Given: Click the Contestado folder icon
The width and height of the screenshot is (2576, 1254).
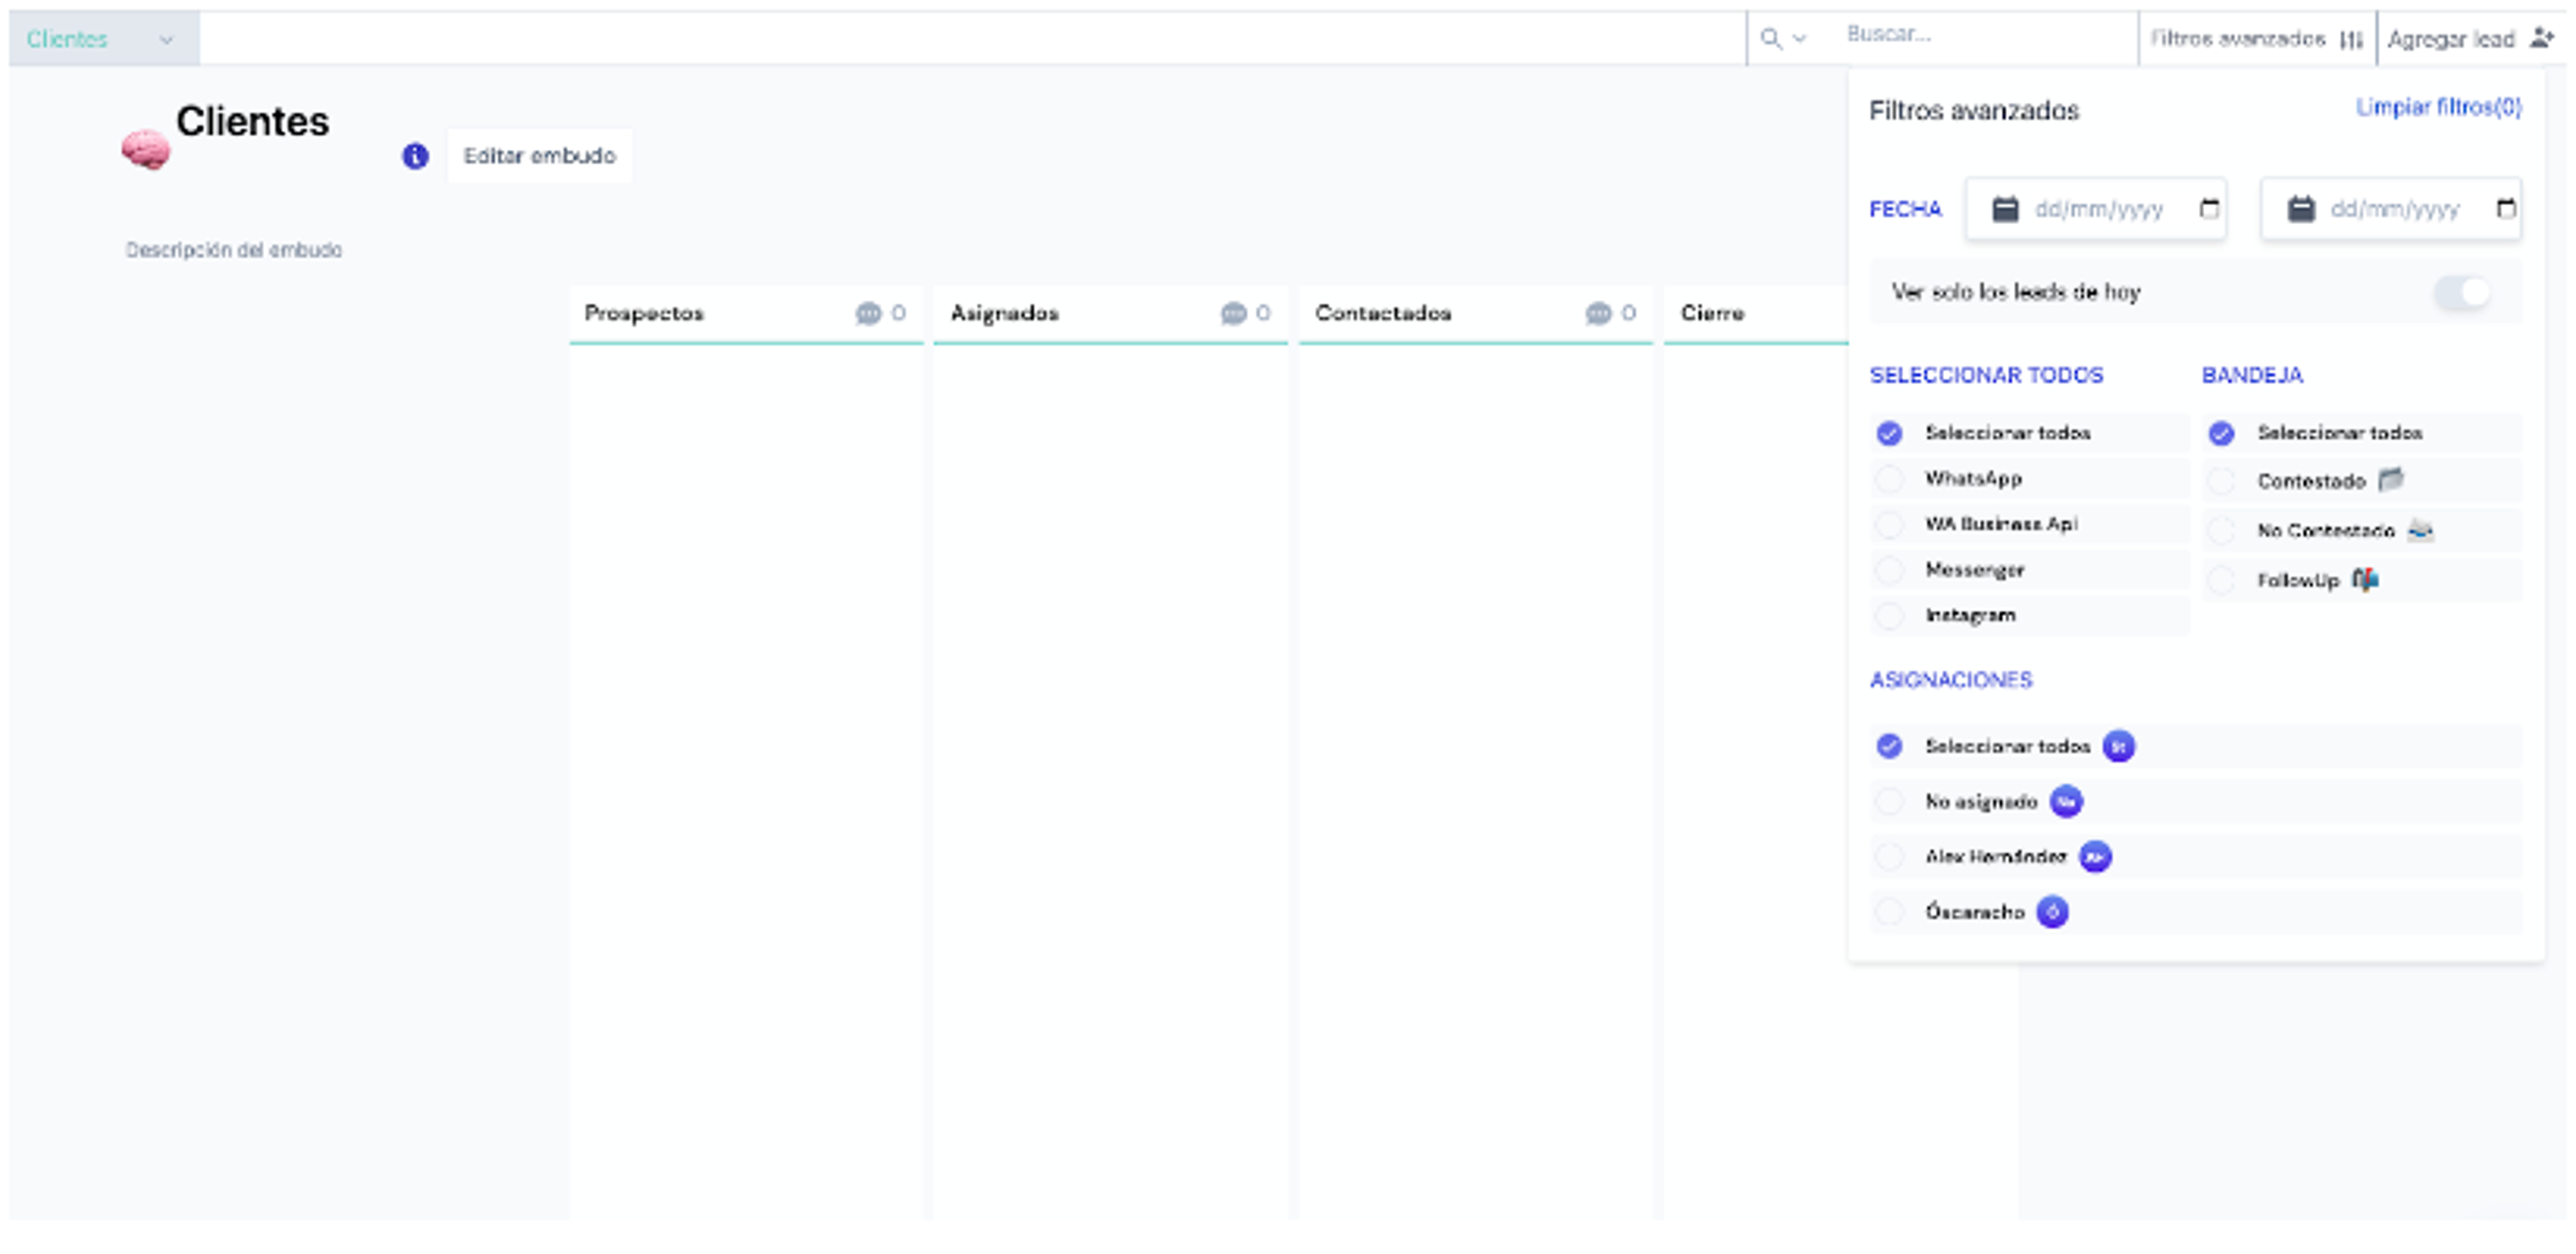Looking at the screenshot, I should click(x=2390, y=480).
